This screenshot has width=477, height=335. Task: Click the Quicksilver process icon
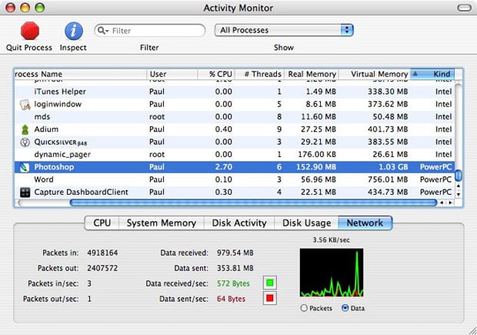click(25, 142)
